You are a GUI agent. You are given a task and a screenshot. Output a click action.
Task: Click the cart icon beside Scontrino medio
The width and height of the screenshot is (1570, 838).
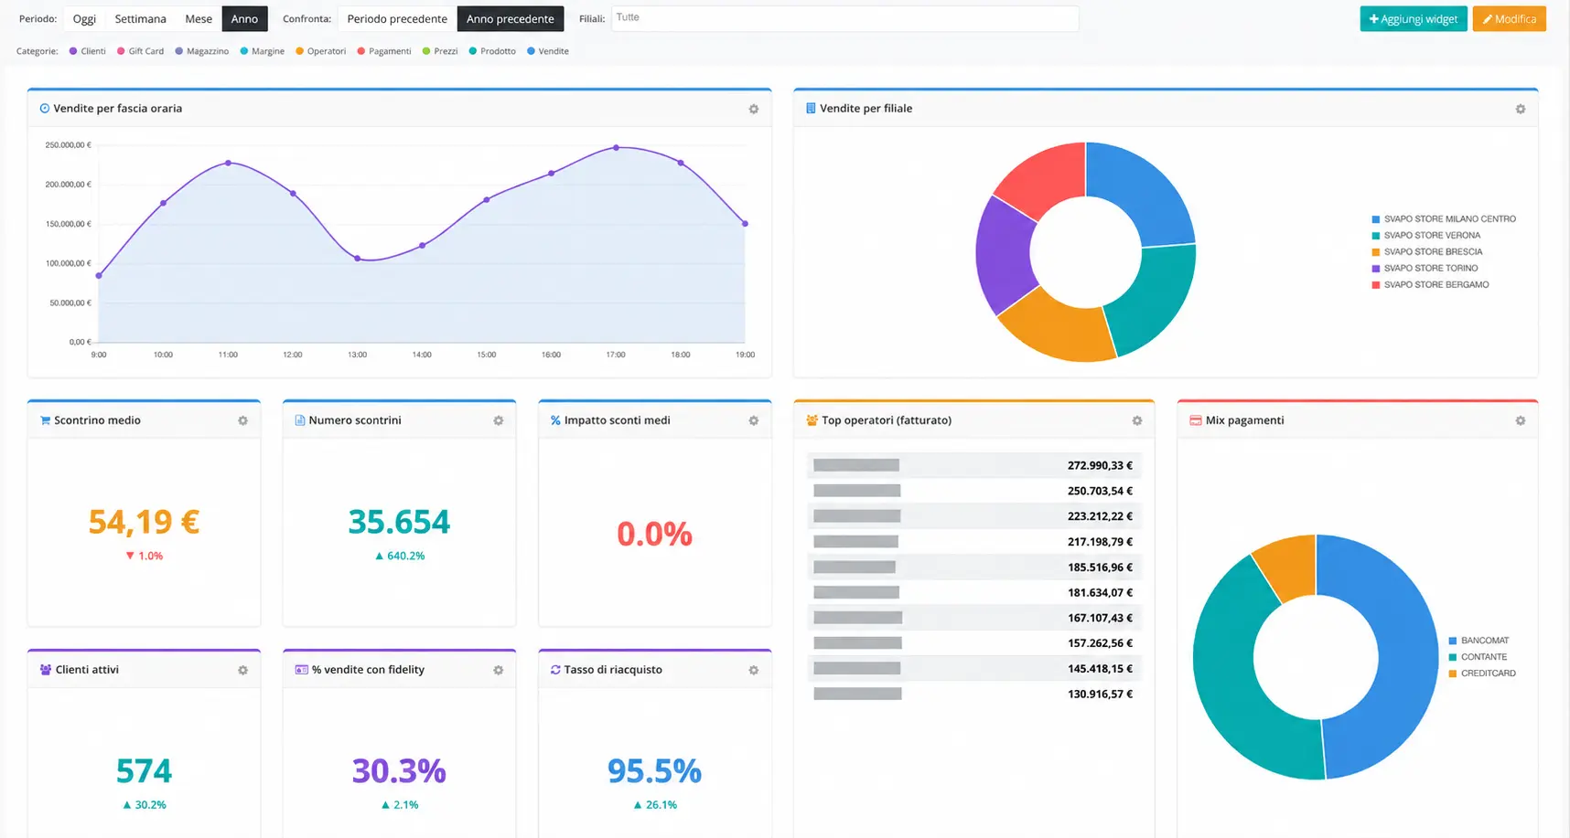pyautogui.click(x=45, y=420)
